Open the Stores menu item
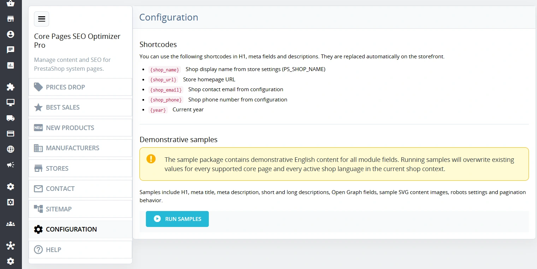The height and width of the screenshot is (269, 537). [x=80, y=168]
